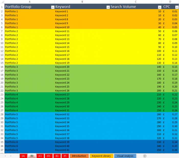
Task: Select the Keyword 27 cell
Action: click(x=82, y=94)
